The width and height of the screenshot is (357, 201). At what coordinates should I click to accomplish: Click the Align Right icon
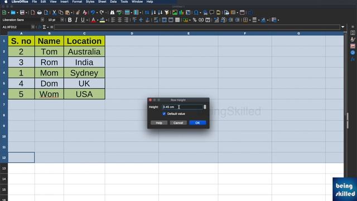pyautogui.click(x=126, y=20)
